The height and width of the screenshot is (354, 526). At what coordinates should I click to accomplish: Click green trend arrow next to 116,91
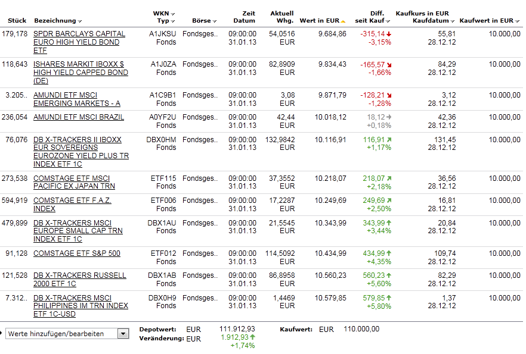tap(389, 140)
